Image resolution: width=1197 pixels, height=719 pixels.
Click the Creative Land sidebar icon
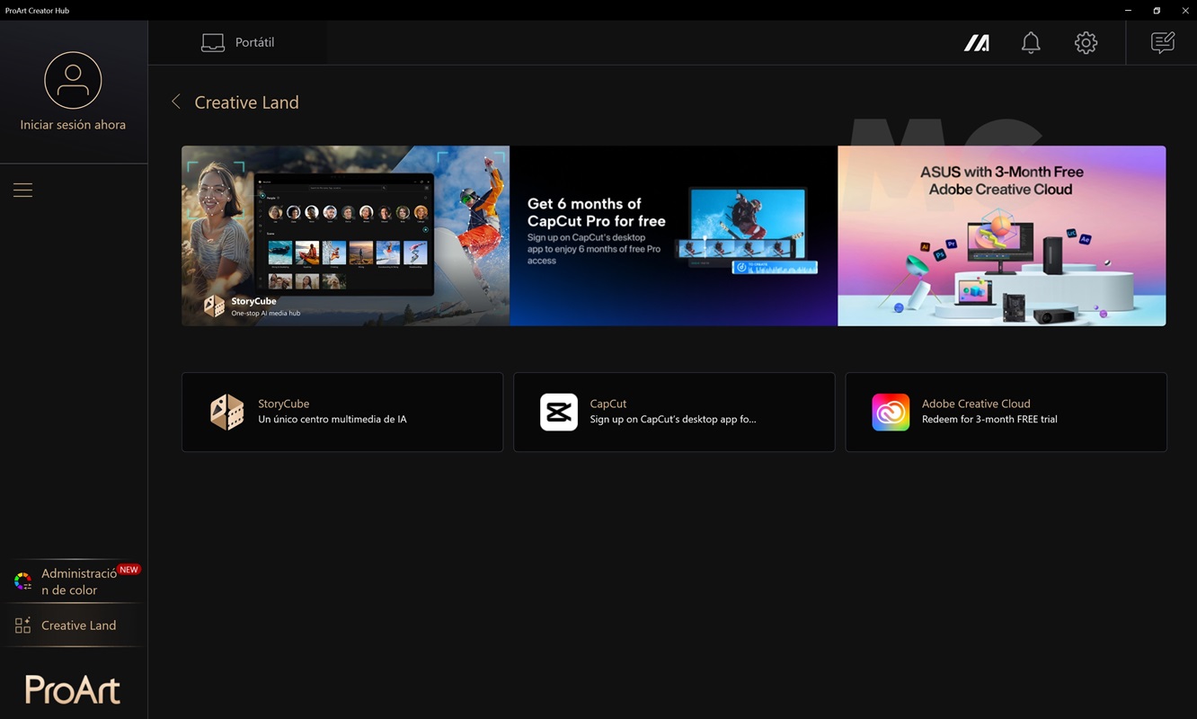coord(22,626)
